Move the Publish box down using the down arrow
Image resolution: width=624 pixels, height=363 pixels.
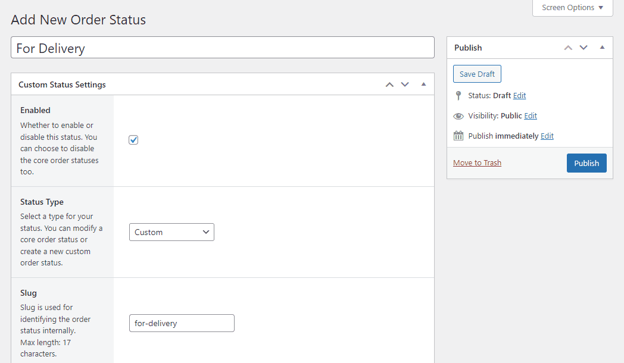tap(584, 47)
